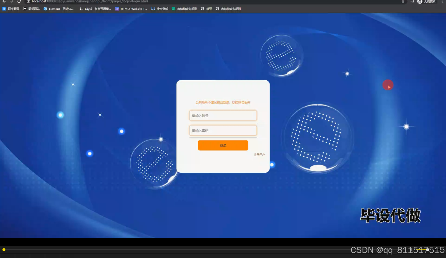The width and height of the screenshot is (446, 258).
Task: Click the 无痕模式 incognito indicator
Action: coord(427,1)
